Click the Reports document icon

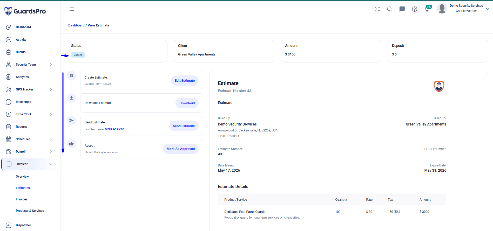click(9, 127)
